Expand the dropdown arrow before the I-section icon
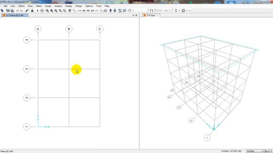This screenshot has height=153, width=273. click(x=170, y=11)
